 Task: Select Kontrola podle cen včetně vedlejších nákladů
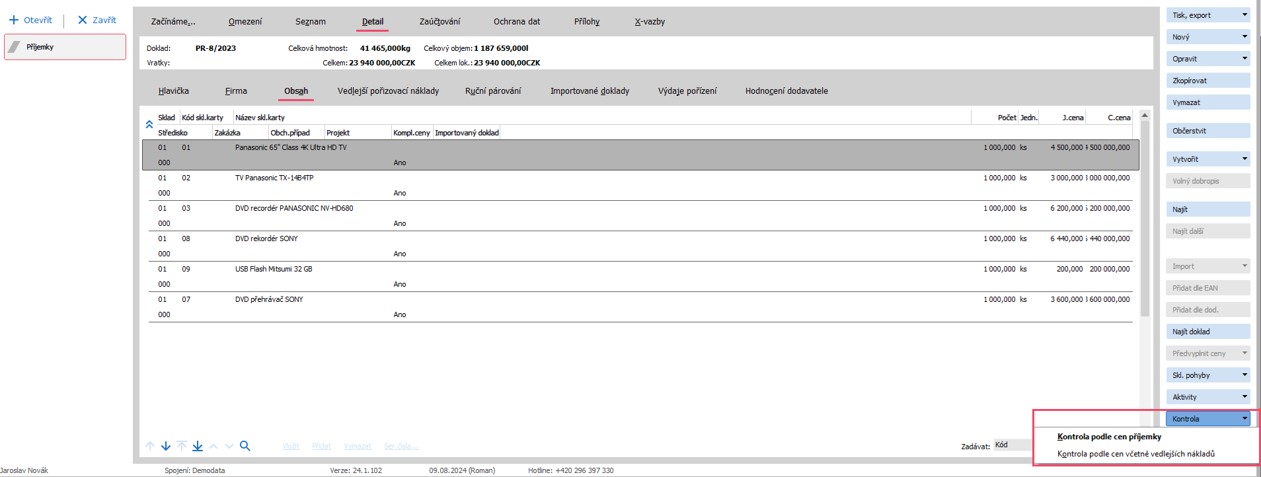(1135, 454)
